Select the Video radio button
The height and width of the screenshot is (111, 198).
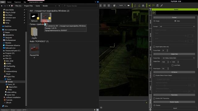[175, 21]
